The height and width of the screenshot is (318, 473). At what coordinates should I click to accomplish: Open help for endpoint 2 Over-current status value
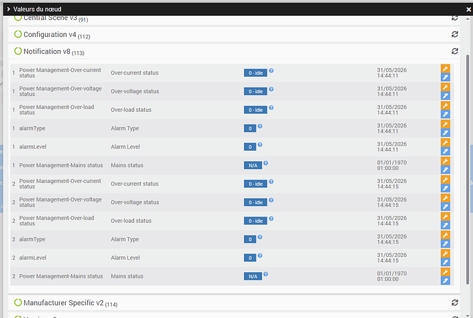tap(271, 182)
